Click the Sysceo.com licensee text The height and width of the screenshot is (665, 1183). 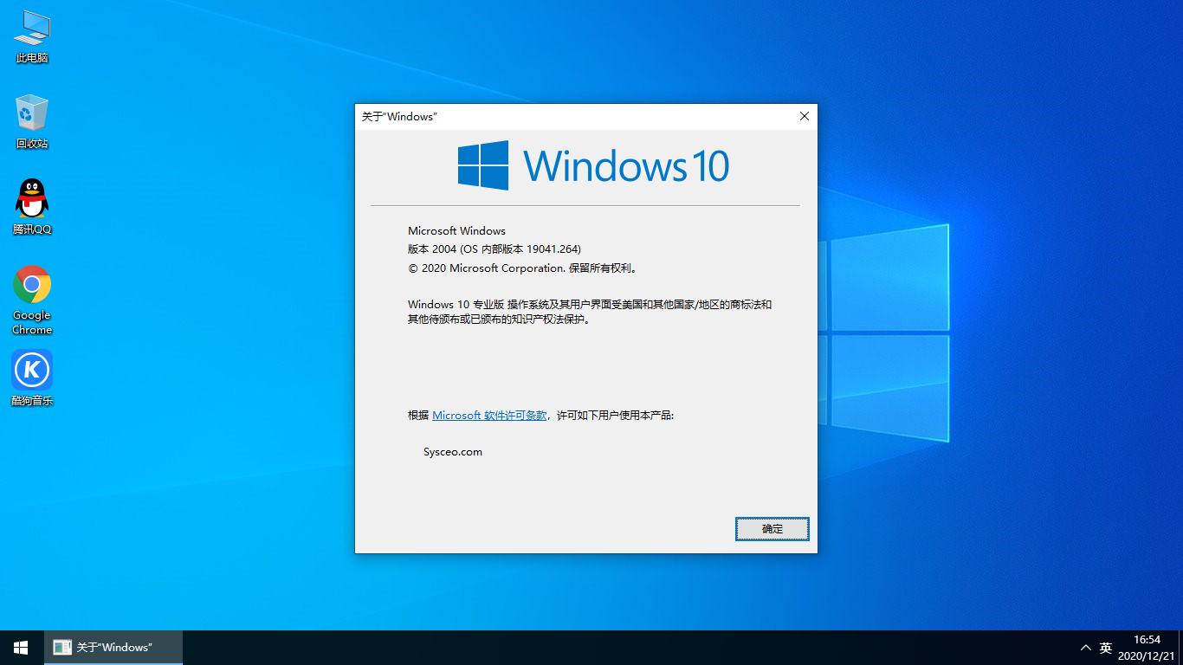point(453,452)
